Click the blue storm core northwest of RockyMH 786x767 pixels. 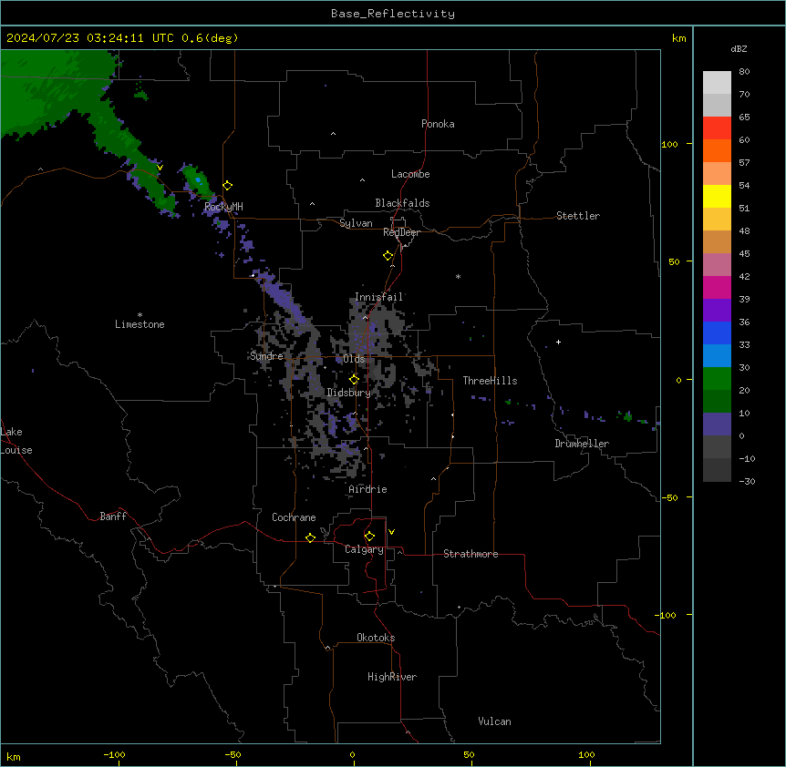click(x=198, y=179)
